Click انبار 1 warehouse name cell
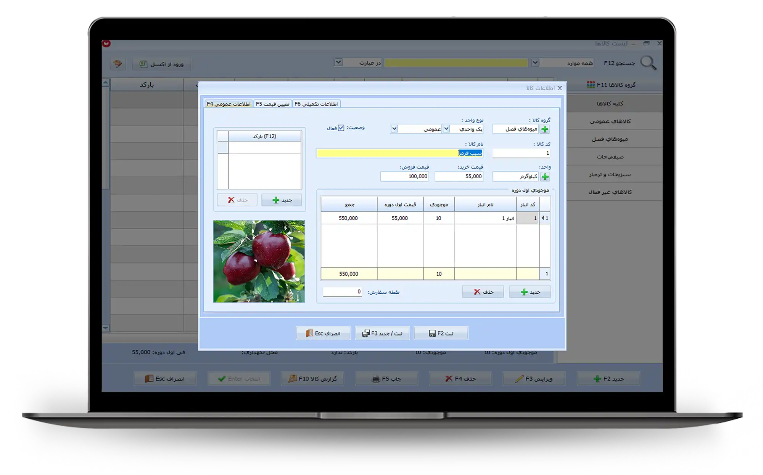The height and width of the screenshot is (475, 763). (x=485, y=218)
